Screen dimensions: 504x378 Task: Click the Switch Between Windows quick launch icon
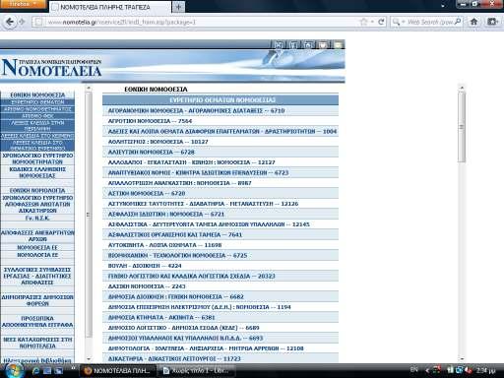coord(59,371)
